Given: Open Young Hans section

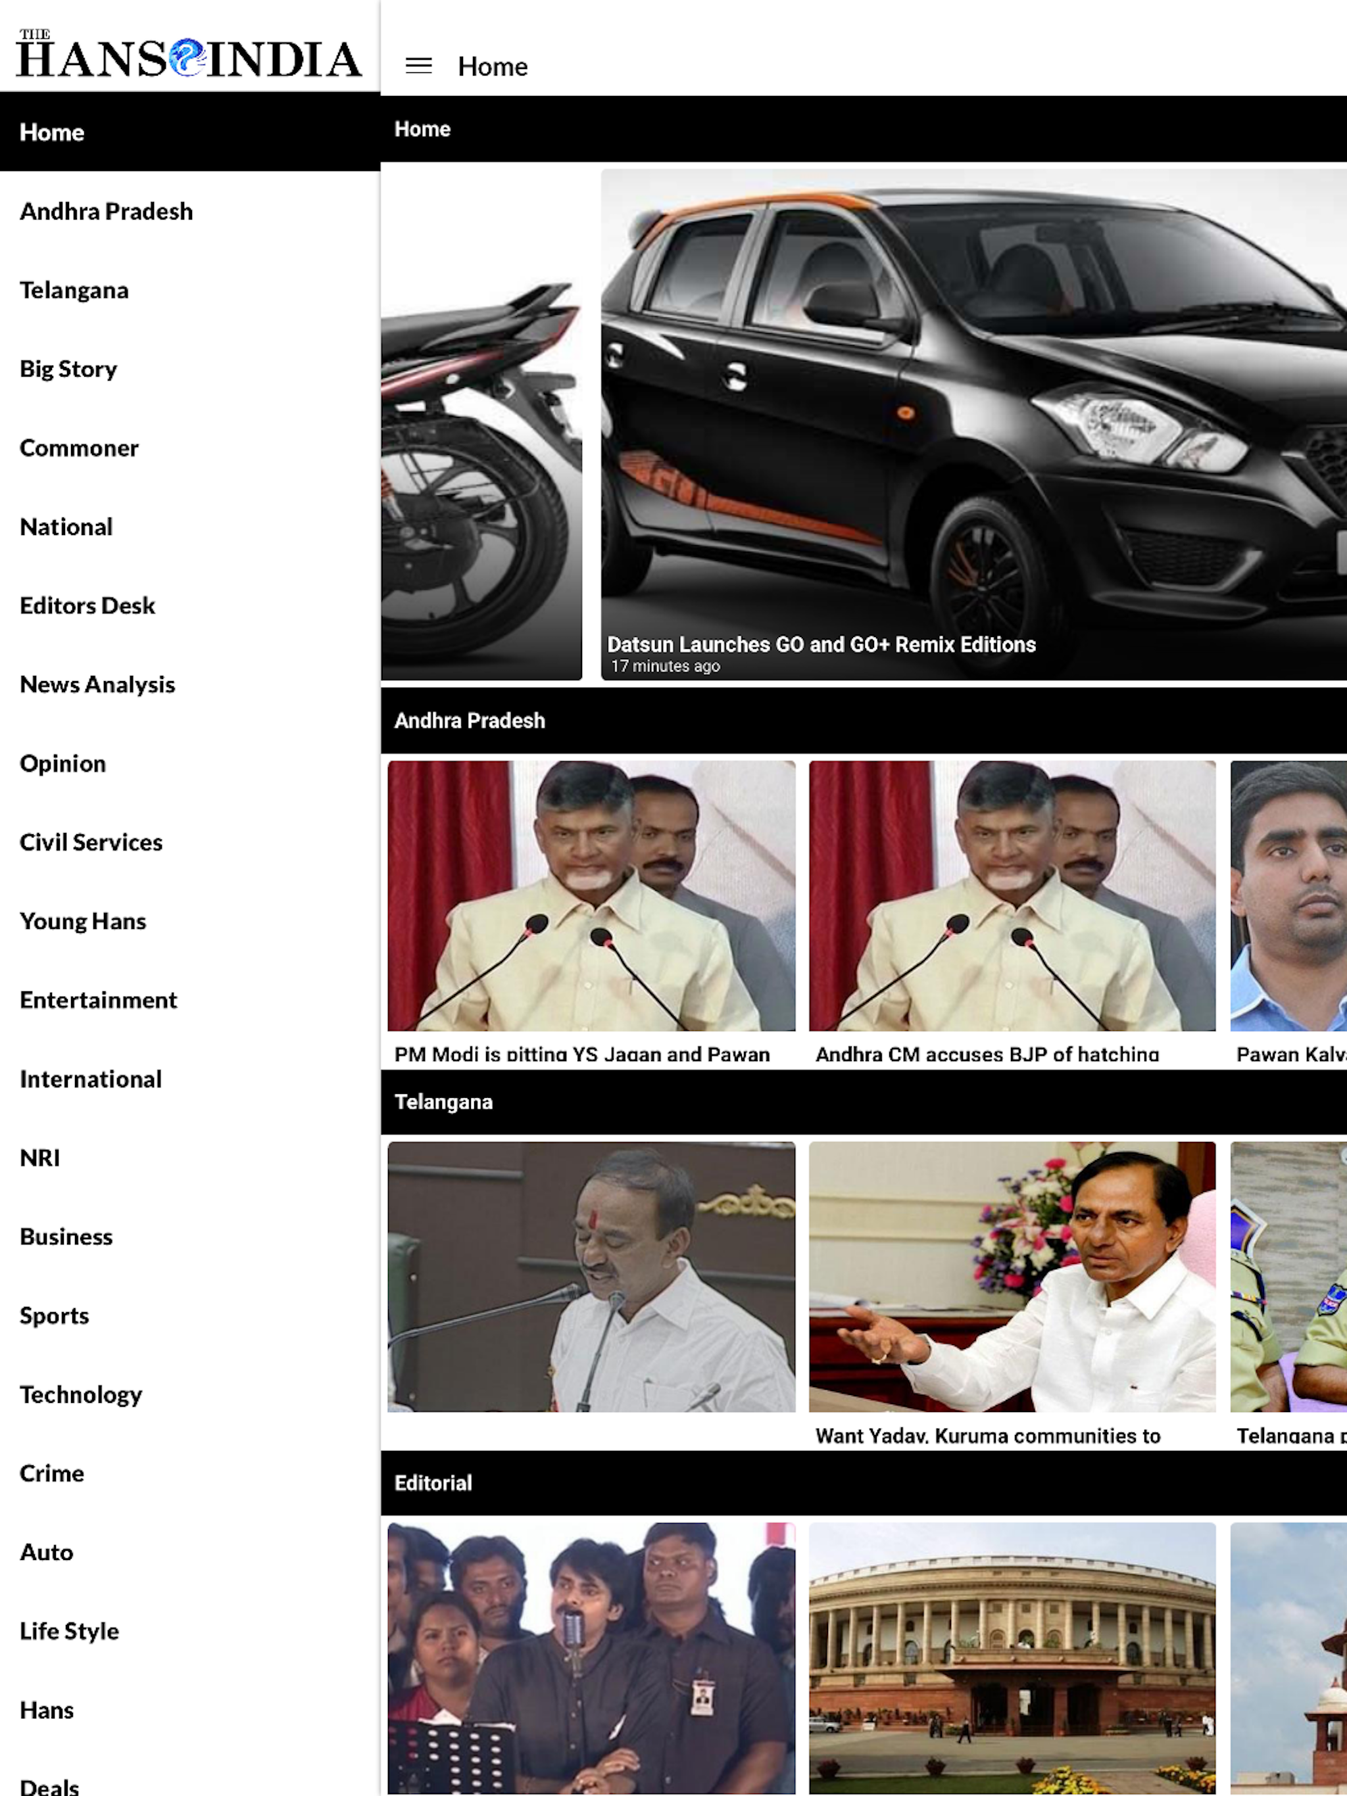Looking at the screenshot, I should tap(83, 921).
